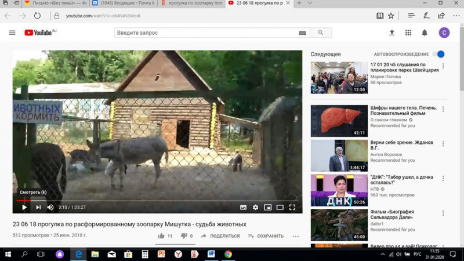Click the address bar URL
The width and height of the screenshot is (464, 261).
point(103,16)
